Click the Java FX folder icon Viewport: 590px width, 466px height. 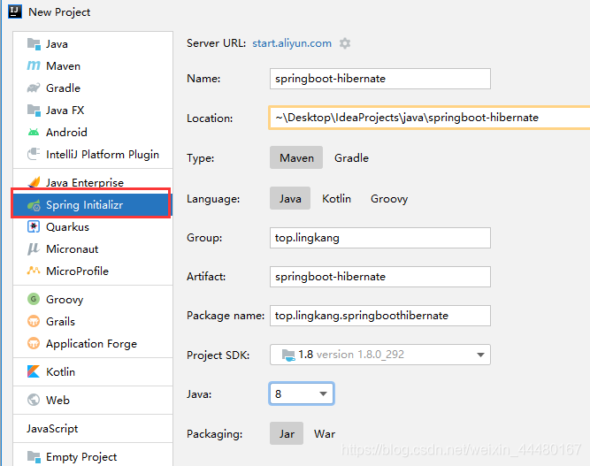pyautogui.click(x=34, y=111)
